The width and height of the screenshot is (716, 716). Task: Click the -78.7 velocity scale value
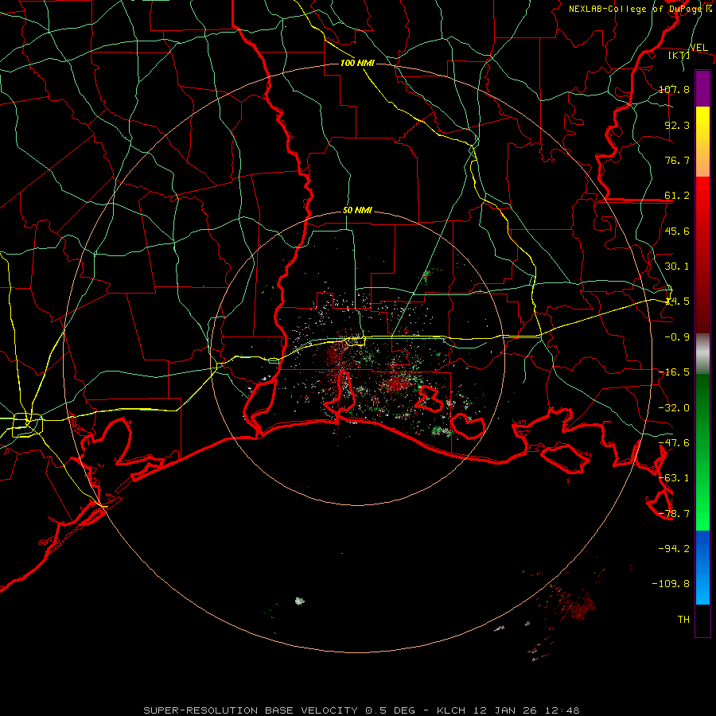point(674,514)
